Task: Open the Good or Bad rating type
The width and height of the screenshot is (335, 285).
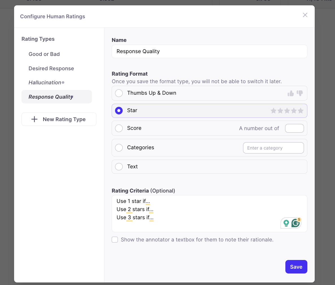Action: pos(44,54)
